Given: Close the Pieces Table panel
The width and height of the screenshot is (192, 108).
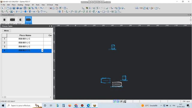Looking at the screenshot, I should (x=52, y=26).
